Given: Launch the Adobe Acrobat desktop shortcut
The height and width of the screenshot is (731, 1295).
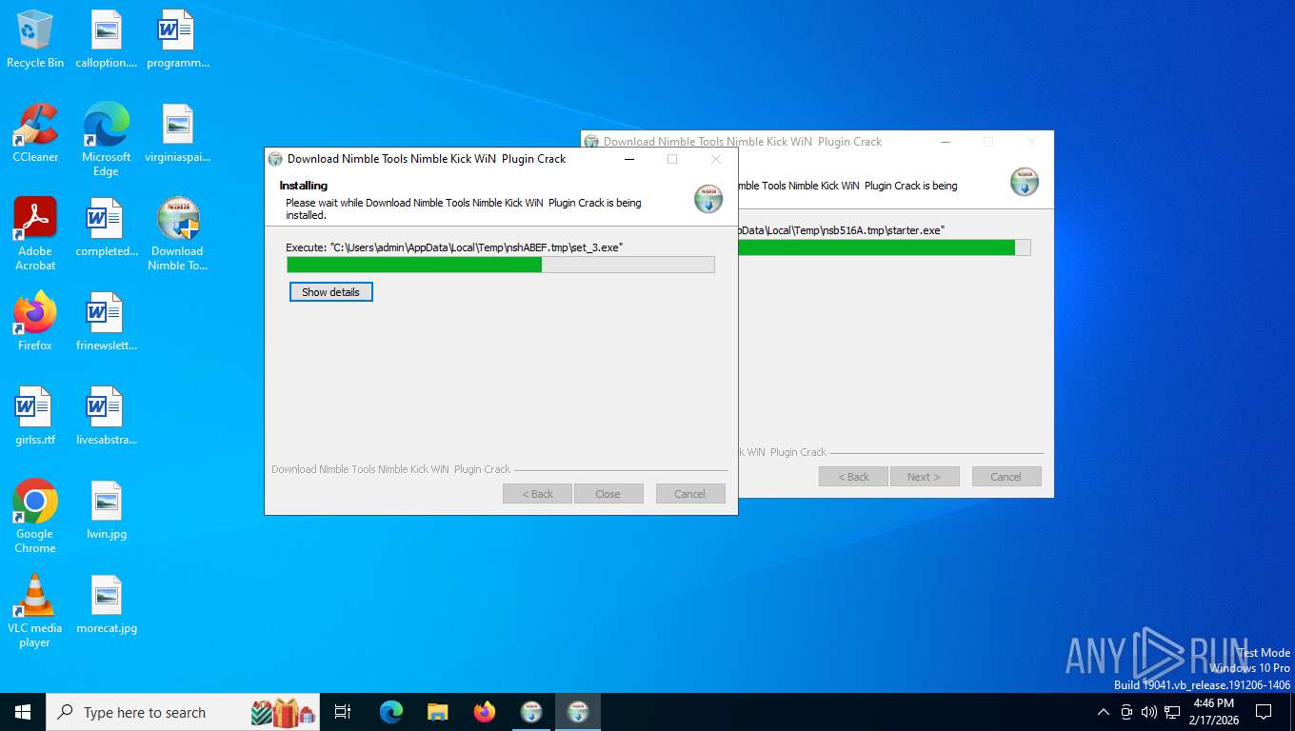Looking at the screenshot, I should coord(35,234).
